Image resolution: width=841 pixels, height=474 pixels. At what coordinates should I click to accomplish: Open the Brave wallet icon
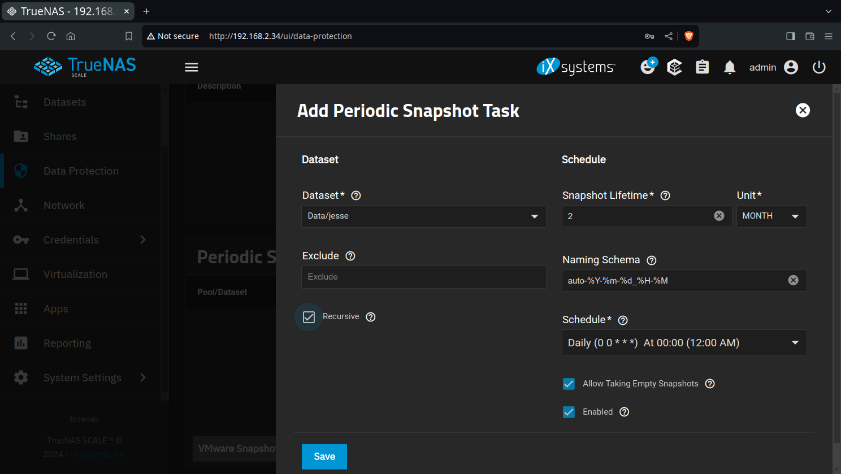pos(810,36)
